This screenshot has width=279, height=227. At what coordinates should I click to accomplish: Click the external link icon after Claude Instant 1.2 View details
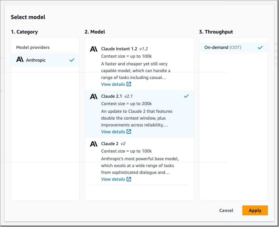[129, 84]
